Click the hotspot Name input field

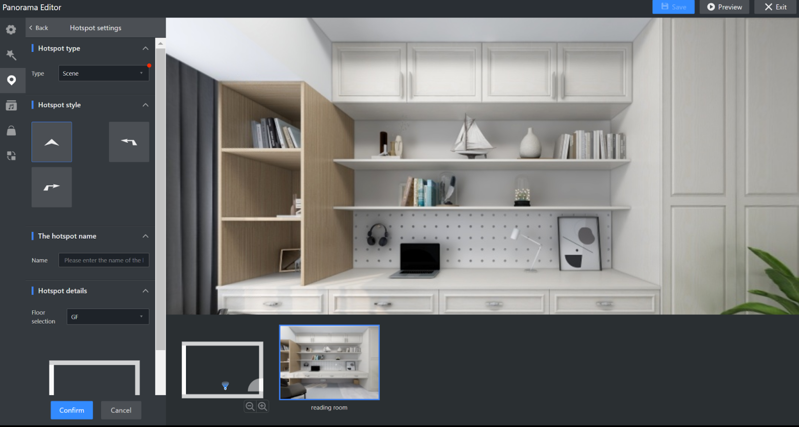click(104, 260)
